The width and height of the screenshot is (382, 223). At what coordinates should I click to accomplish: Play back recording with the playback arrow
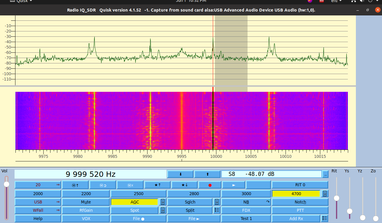coord(233,185)
